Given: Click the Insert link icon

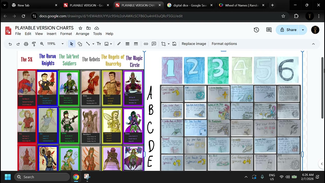Looking at the screenshot, I should pyautogui.click(x=146, y=44).
